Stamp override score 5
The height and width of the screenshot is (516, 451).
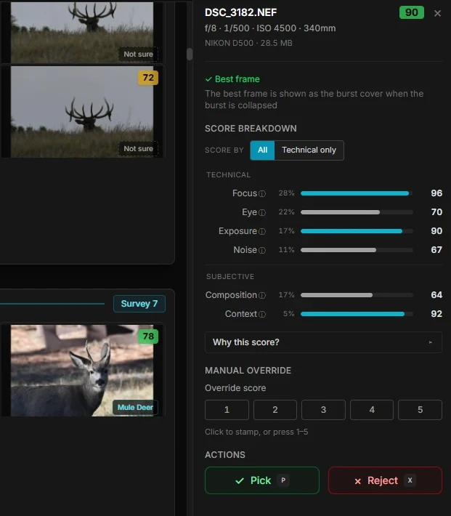[420, 410]
